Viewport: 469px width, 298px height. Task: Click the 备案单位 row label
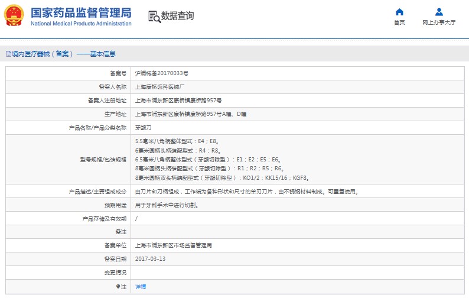(x=115, y=245)
